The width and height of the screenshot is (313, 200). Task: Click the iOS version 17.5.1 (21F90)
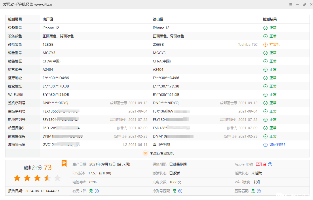100,173
